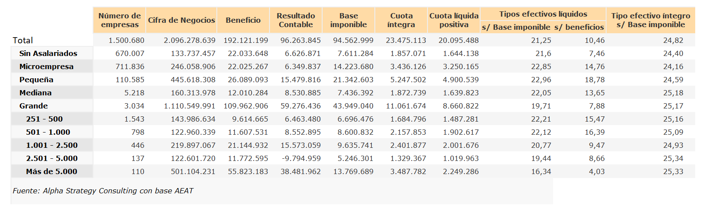
Task: Click the "Más de 5.000" row label
Action: (51, 171)
